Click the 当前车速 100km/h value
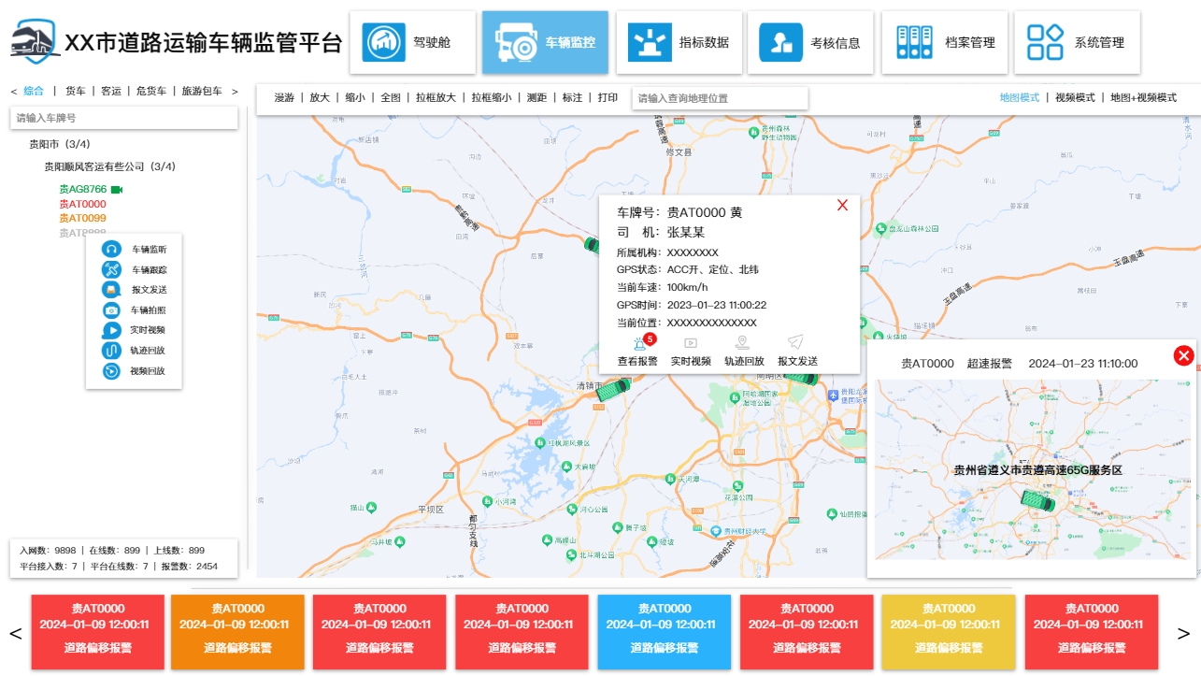1201x676 pixels. [x=687, y=287]
